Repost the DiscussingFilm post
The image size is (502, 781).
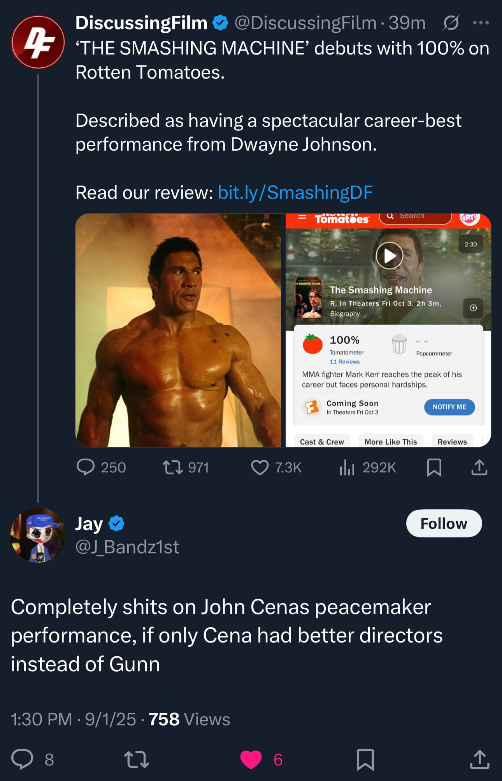click(173, 467)
